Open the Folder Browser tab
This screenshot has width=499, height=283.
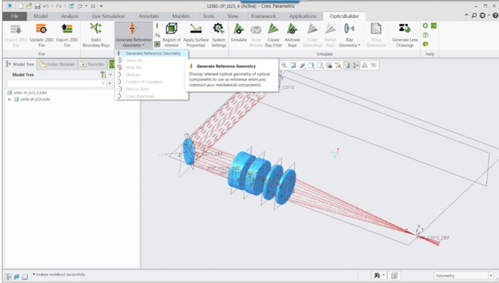pyautogui.click(x=57, y=64)
